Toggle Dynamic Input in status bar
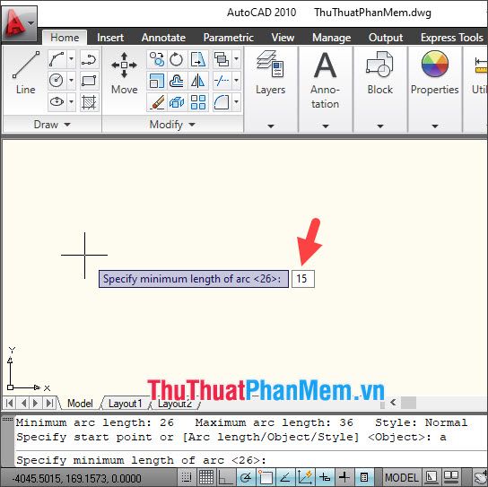 click(x=325, y=477)
